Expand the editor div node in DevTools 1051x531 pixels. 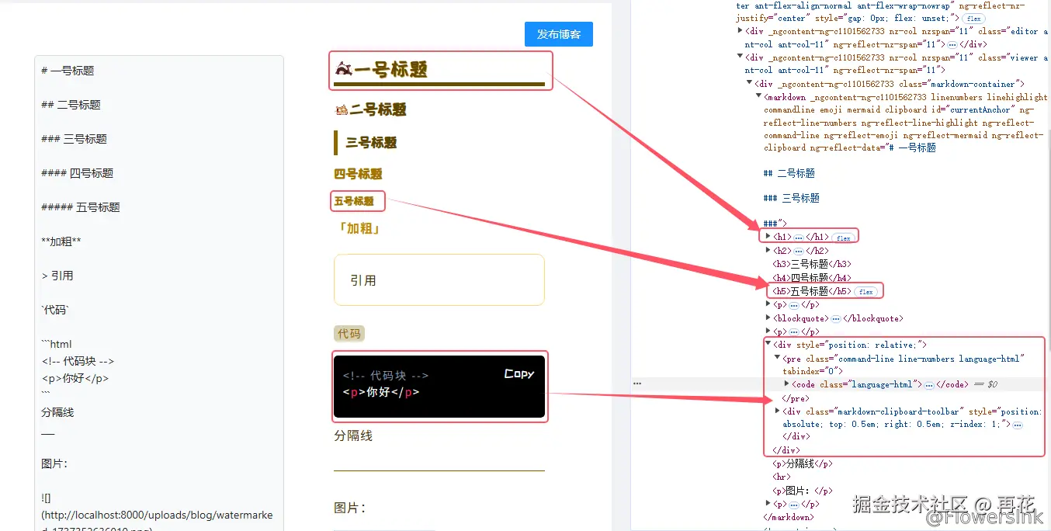pyautogui.click(x=739, y=31)
